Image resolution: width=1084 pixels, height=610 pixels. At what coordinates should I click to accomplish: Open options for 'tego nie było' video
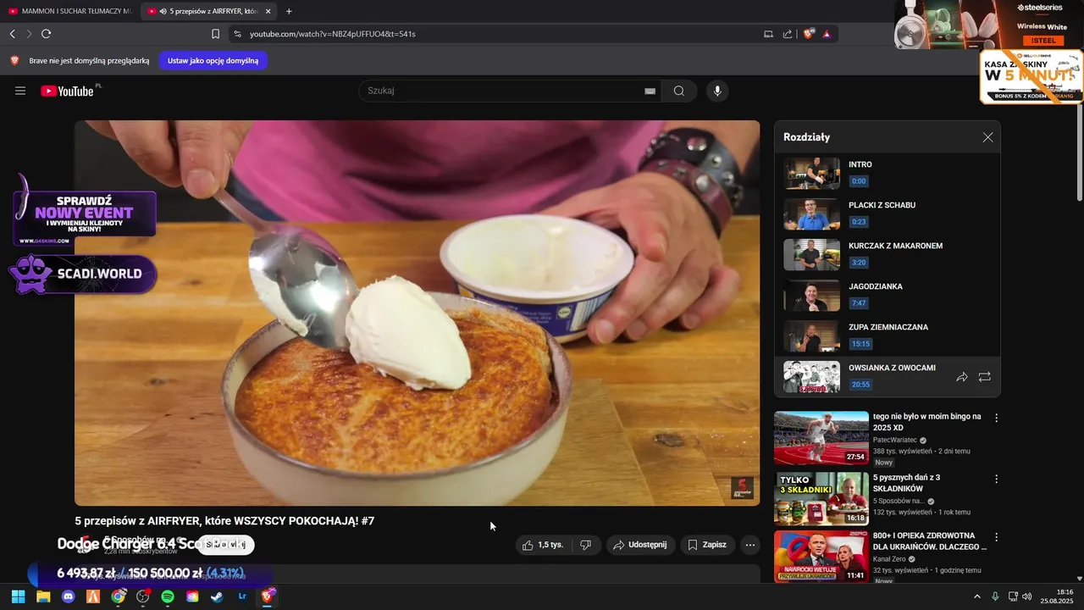(x=996, y=418)
